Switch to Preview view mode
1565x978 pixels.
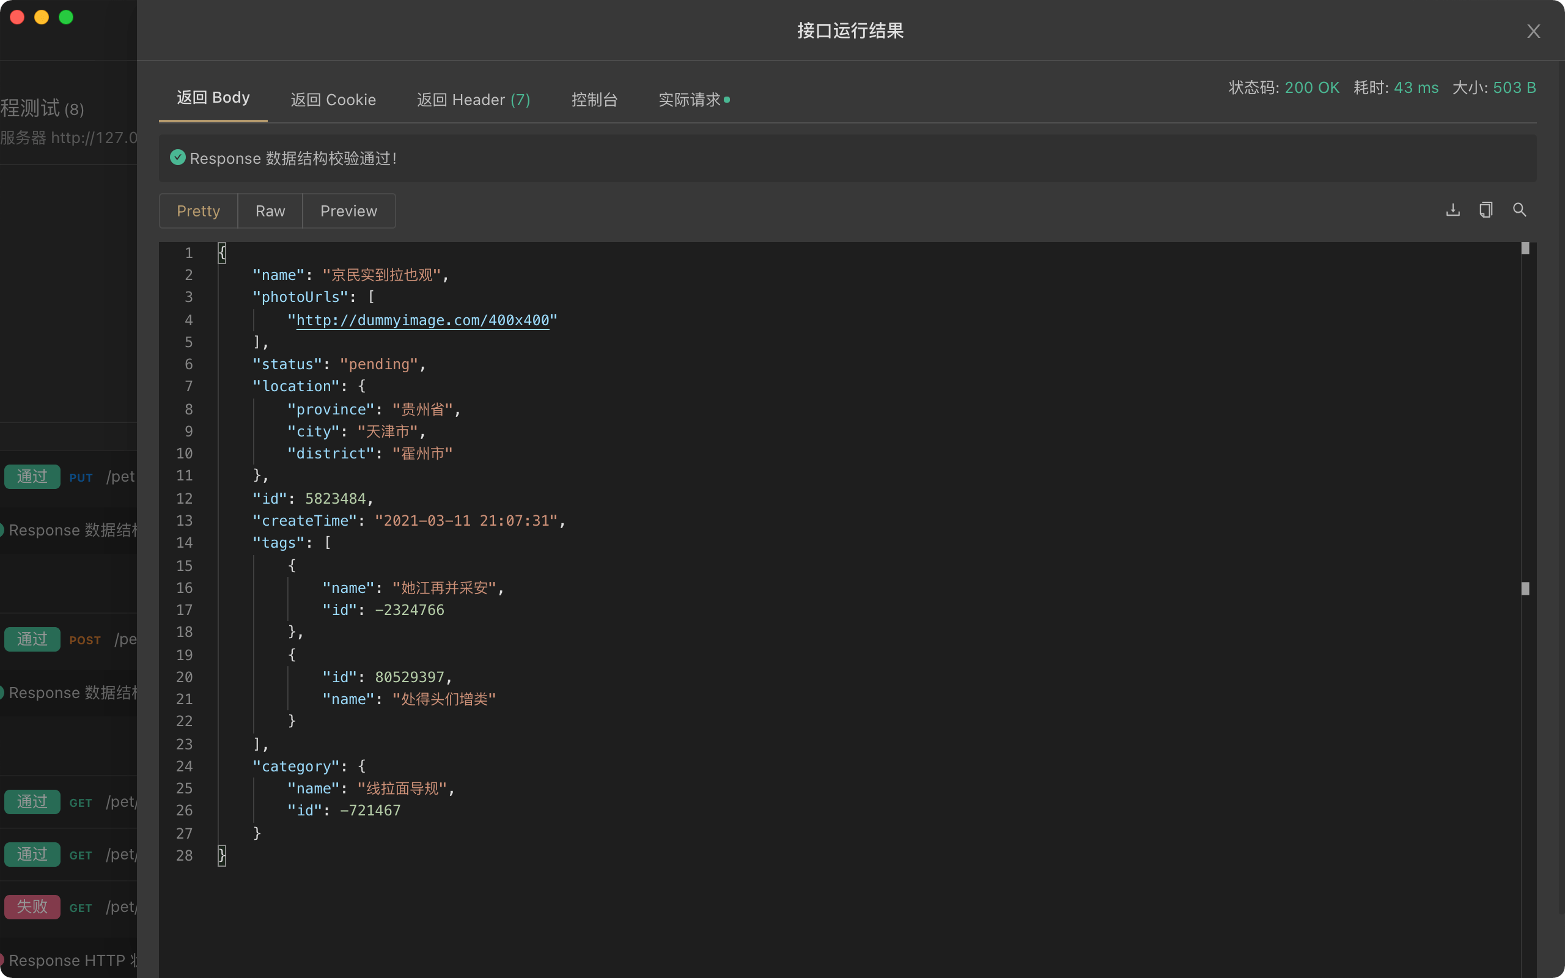[x=348, y=211]
